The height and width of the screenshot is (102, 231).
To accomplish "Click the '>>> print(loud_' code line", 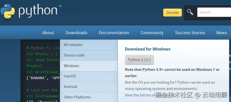I will pos(43,72).
